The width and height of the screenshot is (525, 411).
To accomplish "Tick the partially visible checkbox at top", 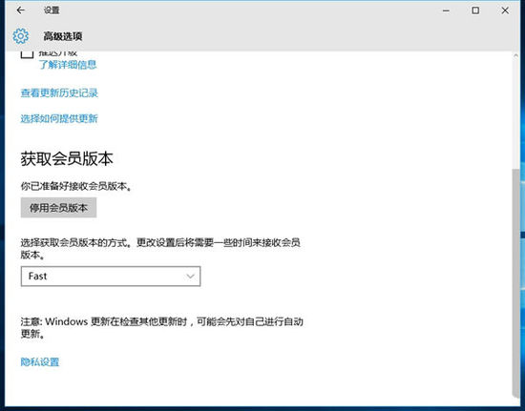I will pyautogui.click(x=27, y=54).
